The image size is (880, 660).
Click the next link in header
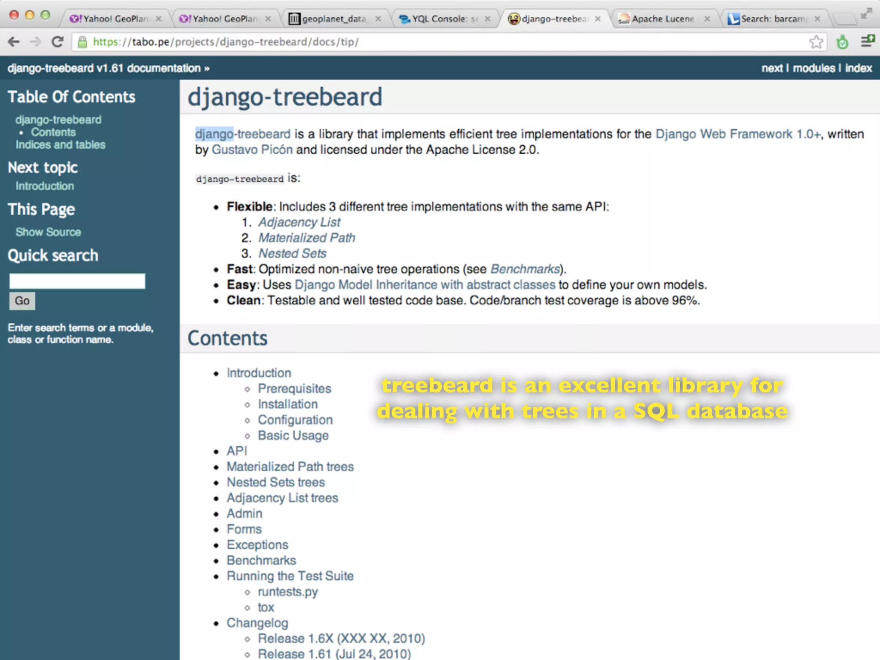[772, 68]
